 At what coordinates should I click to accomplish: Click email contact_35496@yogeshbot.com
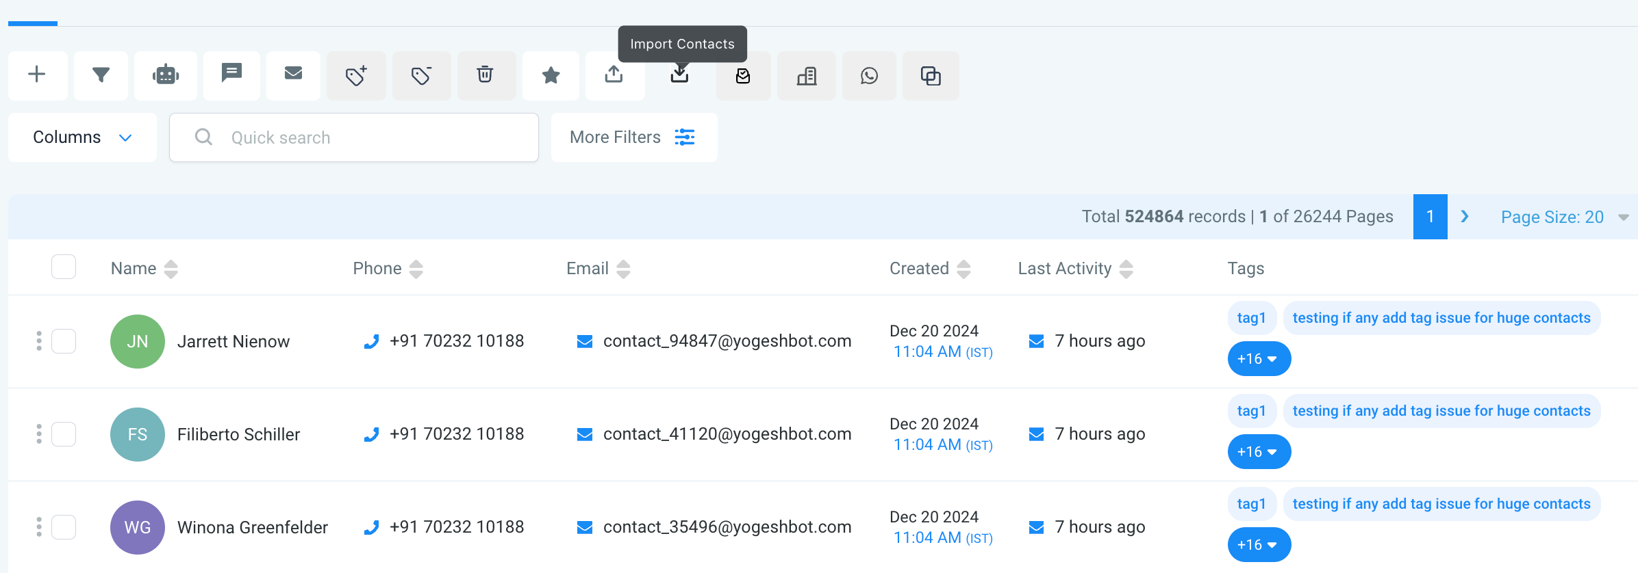click(727, 527)
